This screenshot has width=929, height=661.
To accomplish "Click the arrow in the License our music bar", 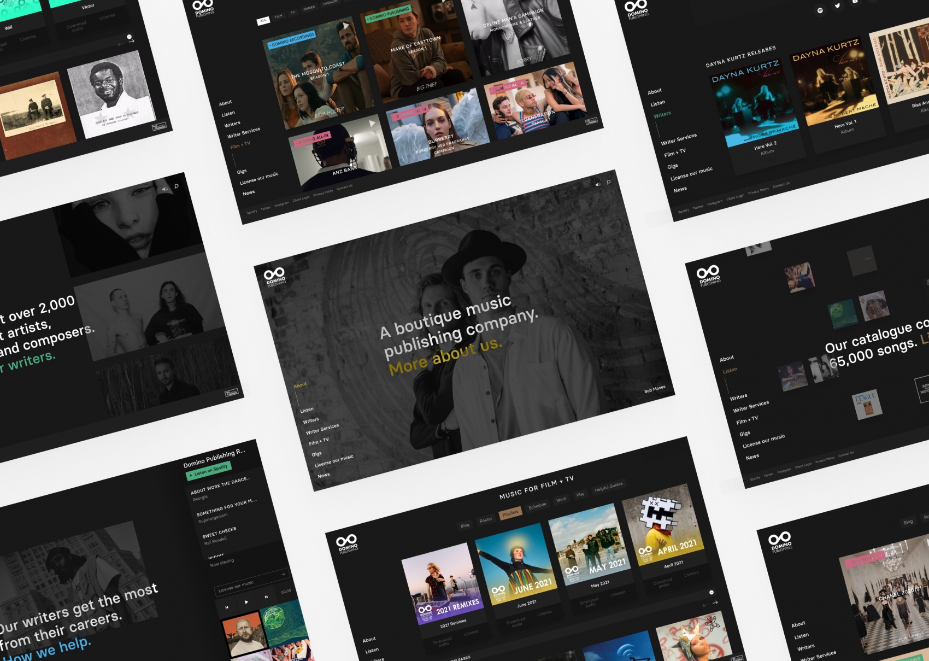I will point(283,574).
